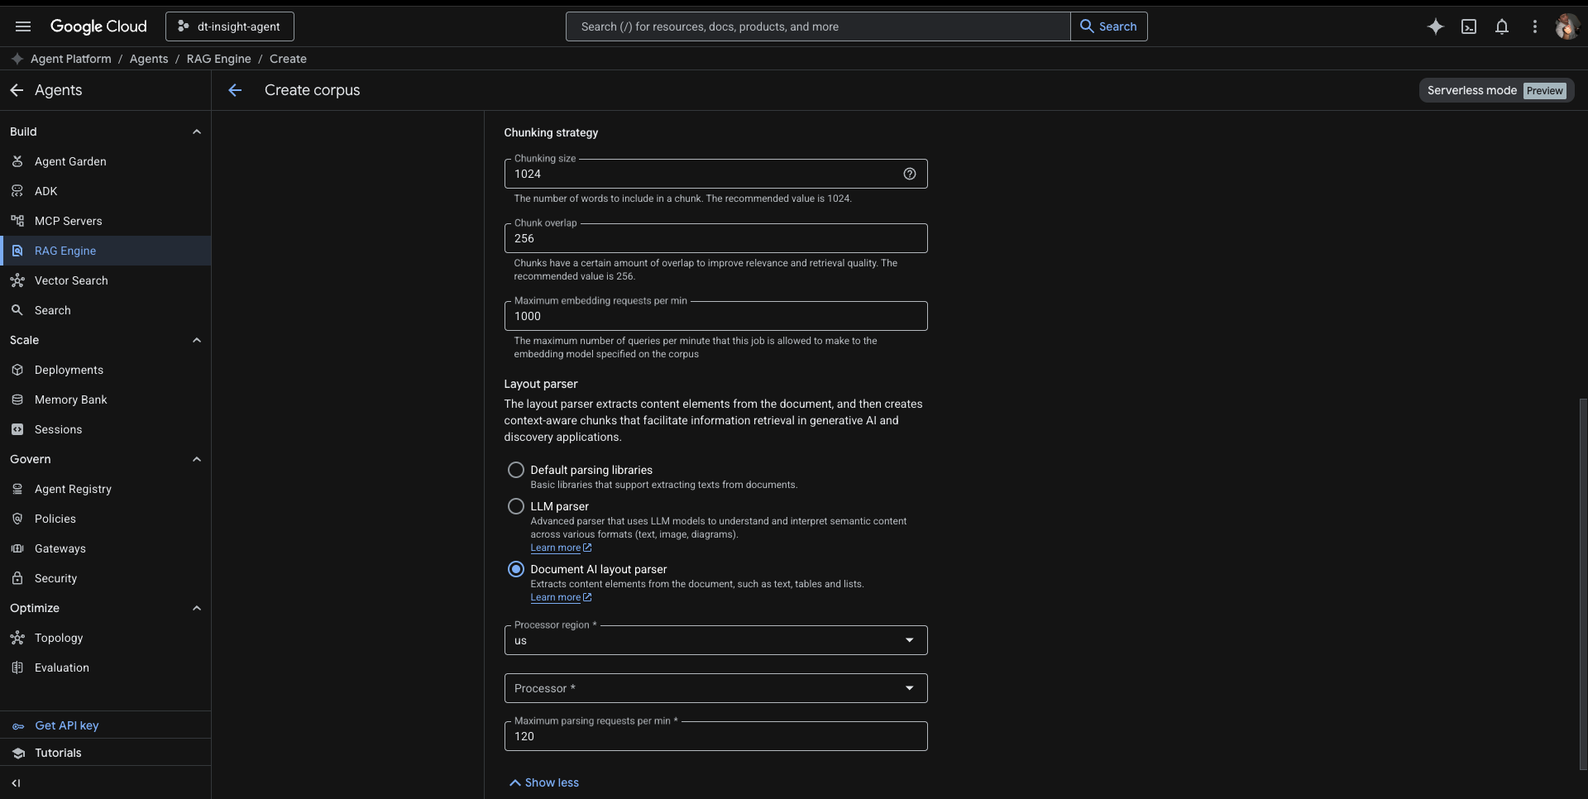1588x799 pixels.
Task: Open the Policies page
Action: coord(105,519)
